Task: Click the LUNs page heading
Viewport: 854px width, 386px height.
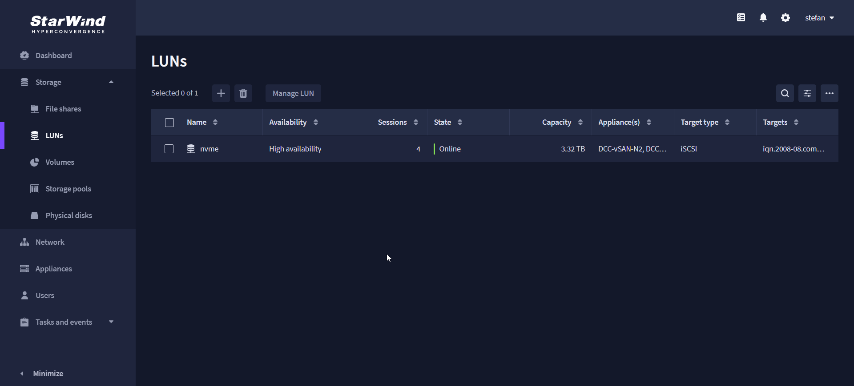Action: [x=169, y=61]
